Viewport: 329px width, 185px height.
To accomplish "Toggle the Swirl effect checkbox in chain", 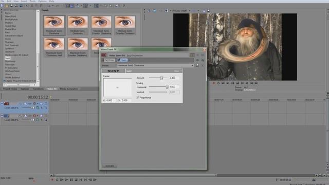I will [x=119, y=60].
